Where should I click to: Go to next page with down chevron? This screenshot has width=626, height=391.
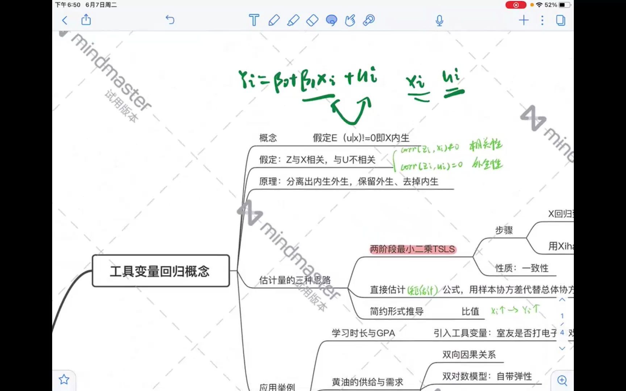pos(562,348)
